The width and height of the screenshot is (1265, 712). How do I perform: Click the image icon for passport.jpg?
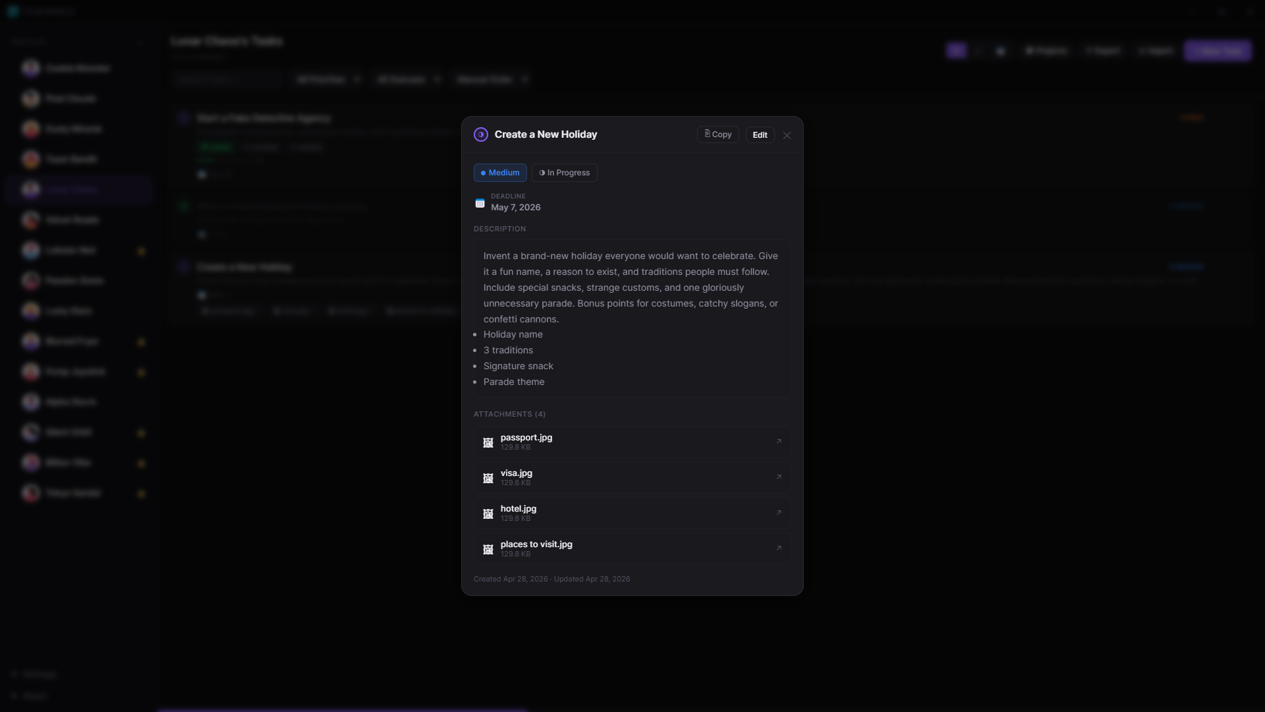click(488, 442)
